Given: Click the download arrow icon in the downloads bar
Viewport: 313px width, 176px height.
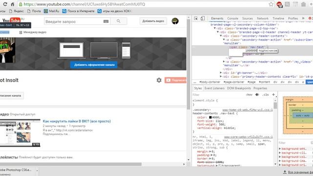Looking at the screenshot, I should (285, 172).
